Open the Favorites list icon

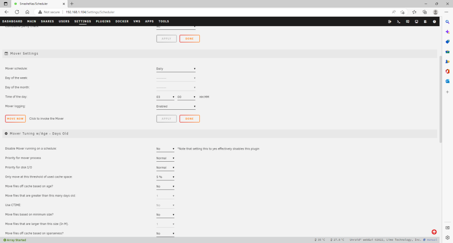414,12
